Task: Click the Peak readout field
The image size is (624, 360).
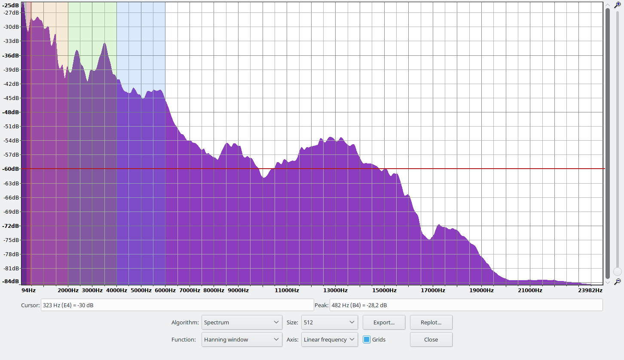Action: tap(466, 305)
